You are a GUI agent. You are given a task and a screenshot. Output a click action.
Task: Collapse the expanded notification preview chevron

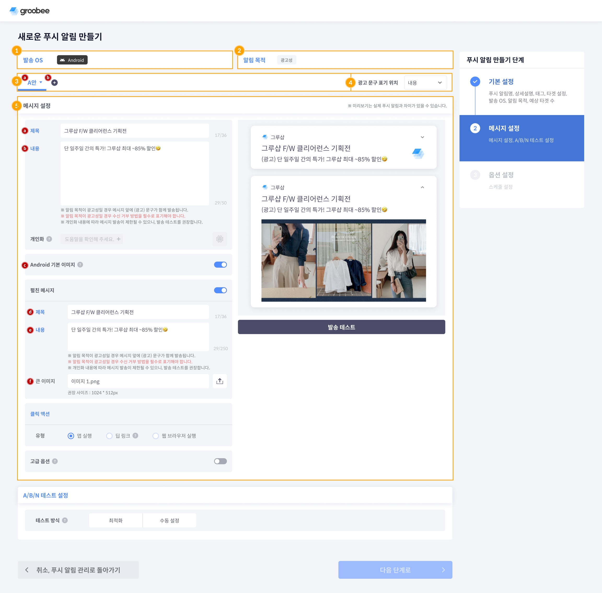click(x=422, y=187)
